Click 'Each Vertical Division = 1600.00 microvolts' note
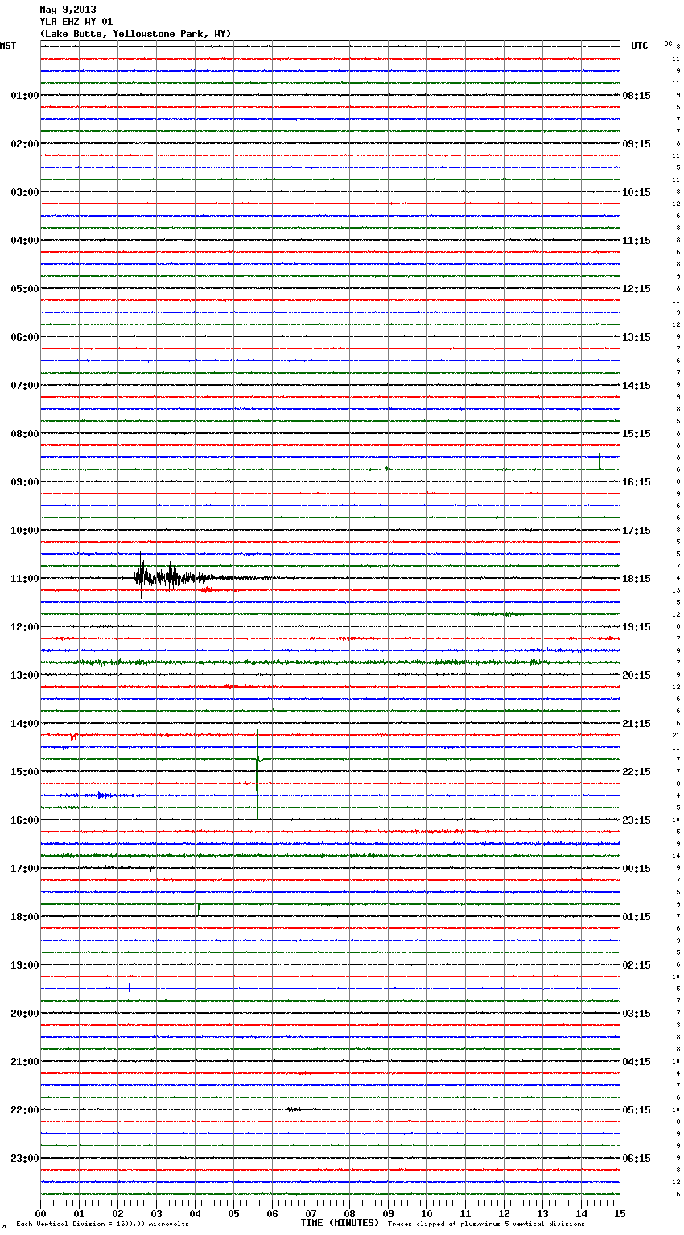 tap(102, 1225)
